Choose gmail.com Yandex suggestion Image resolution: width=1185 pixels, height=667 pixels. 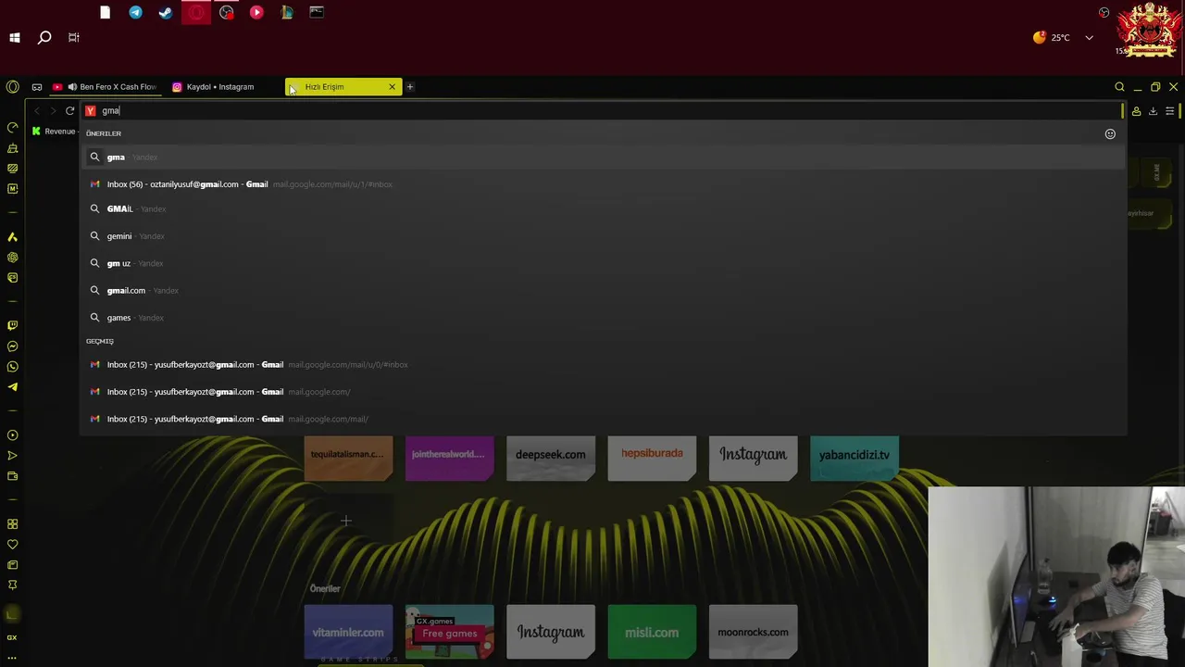click(603, 291)
